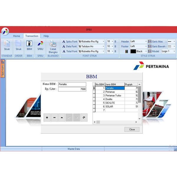
Task: Click the grid horizontal scrollbar thumb
Action: pos(98,122)
